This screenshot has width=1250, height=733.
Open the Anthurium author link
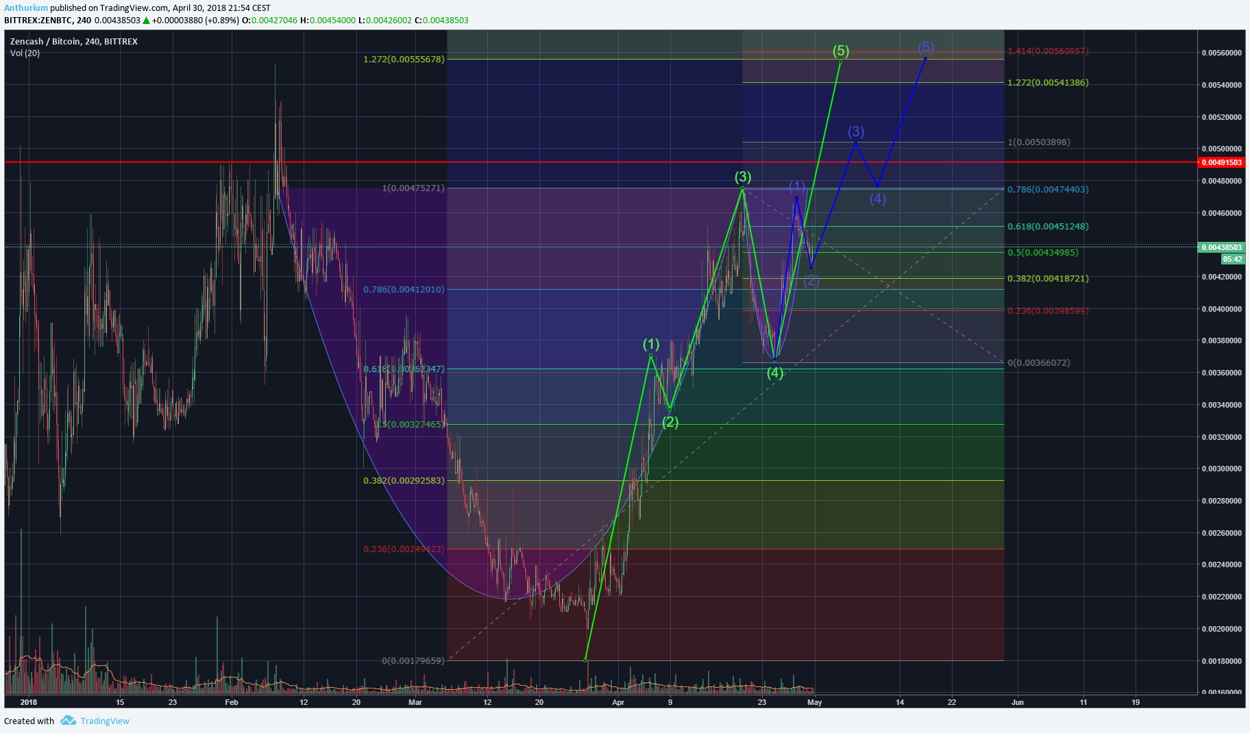pos(26,8)
